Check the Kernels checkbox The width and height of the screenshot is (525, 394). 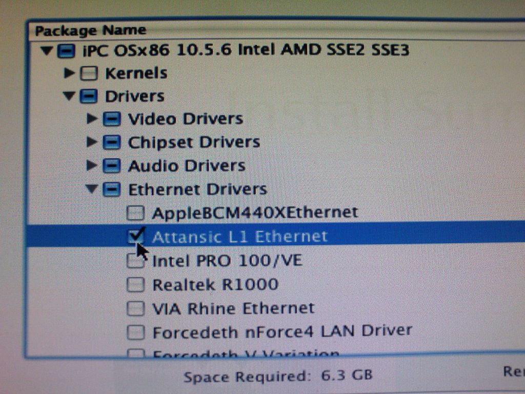coord(89,73)
